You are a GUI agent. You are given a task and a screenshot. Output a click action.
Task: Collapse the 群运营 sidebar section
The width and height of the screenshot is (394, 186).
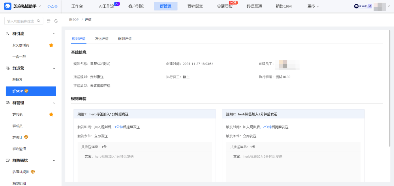point(54,68)
